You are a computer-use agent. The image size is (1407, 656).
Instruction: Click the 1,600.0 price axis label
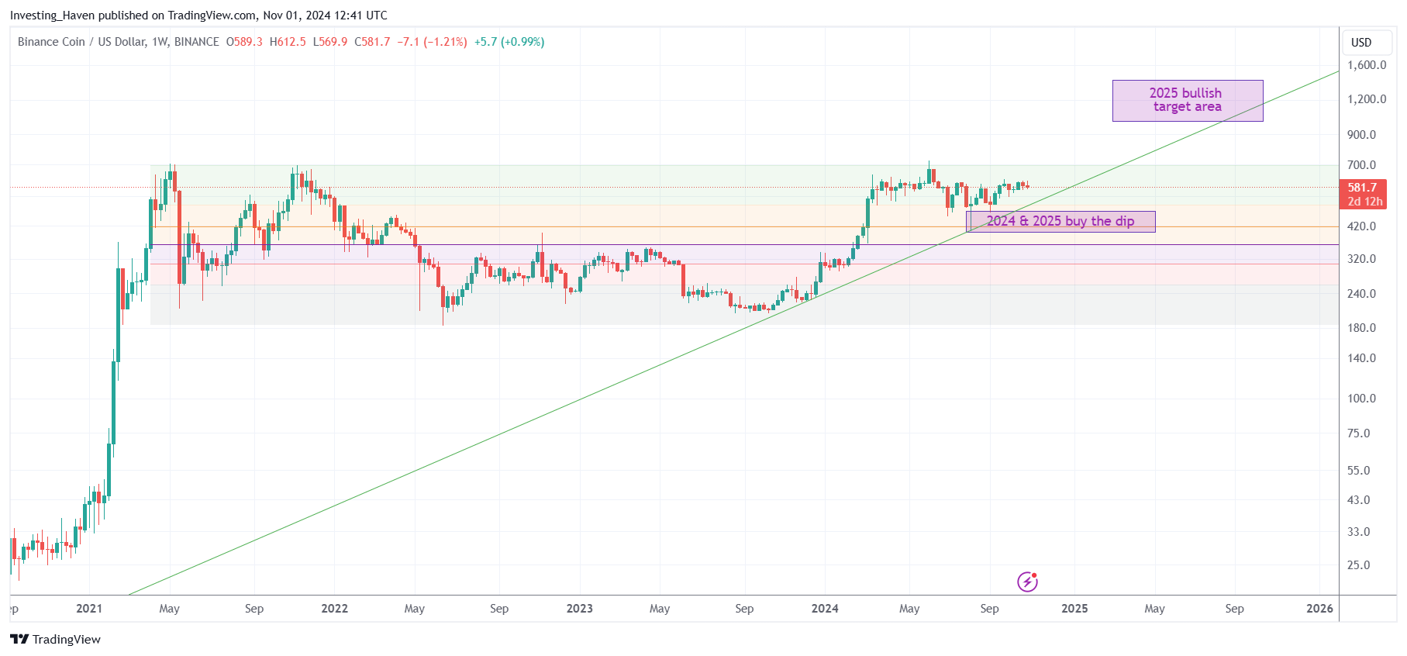pyautogui.click(x=1367, y=65)
